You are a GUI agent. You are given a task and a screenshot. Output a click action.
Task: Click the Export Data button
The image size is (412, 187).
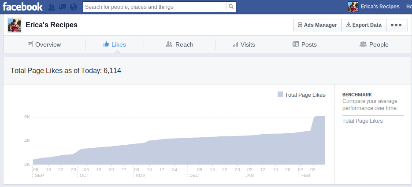[x=364, y=25]
